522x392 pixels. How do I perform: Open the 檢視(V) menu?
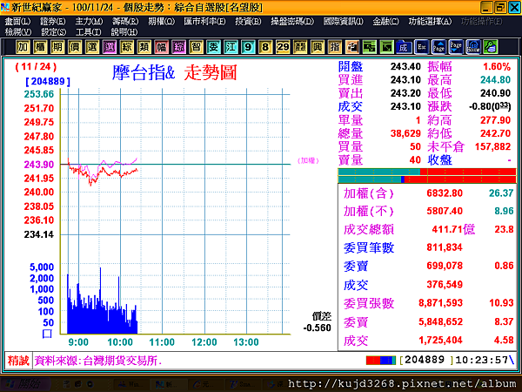pyautogui.click(x=18, y=32)
